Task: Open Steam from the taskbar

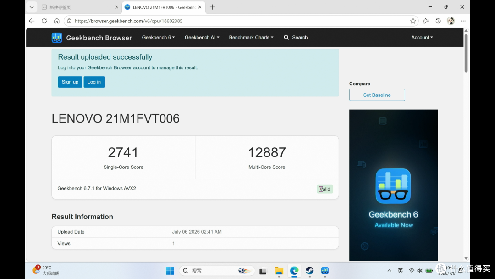Action: [x=309, y=271]
